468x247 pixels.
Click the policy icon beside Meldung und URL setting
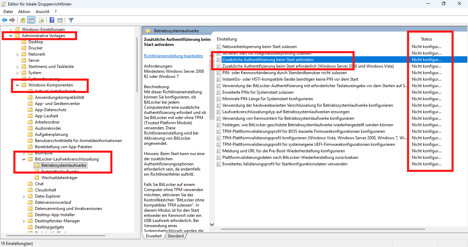[x=219, y=151]
